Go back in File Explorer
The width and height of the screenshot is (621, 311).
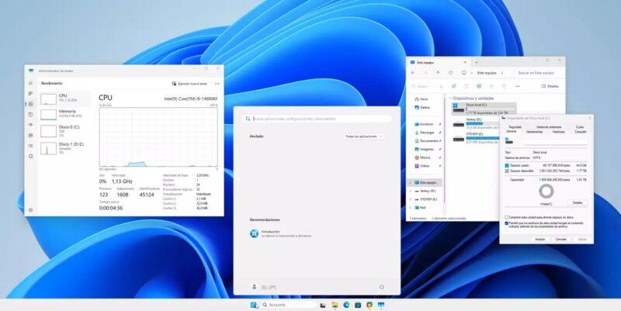[x=413, y=73]
